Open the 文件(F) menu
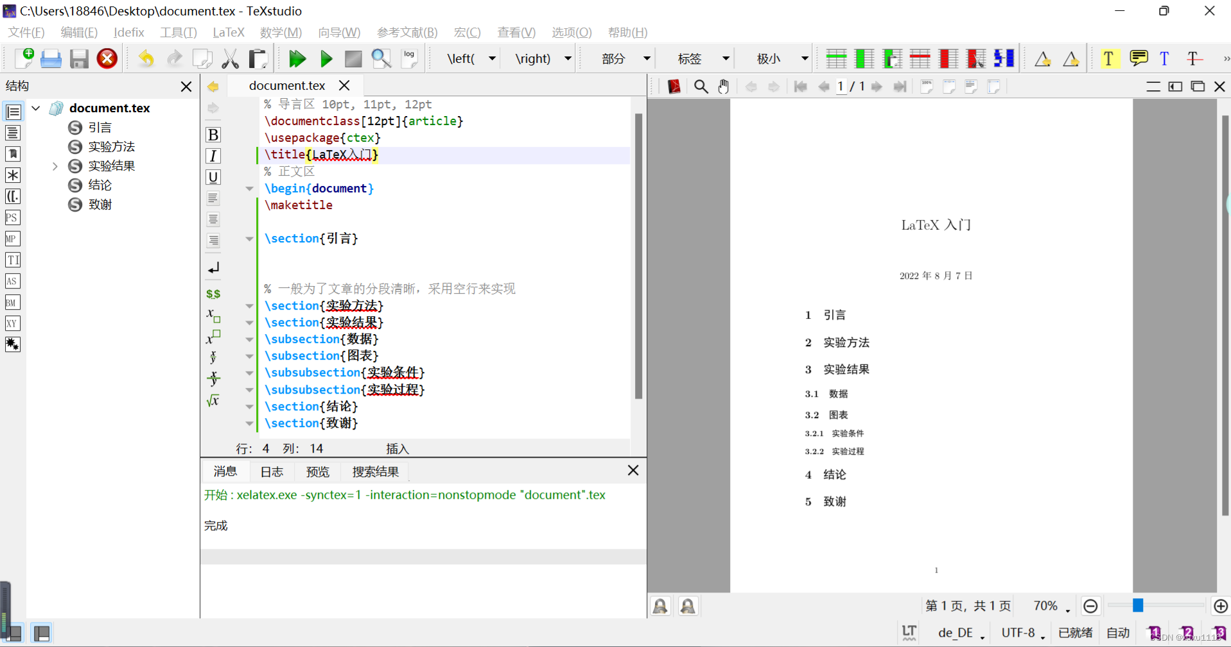1231x647 pixels. [x=26, y=32]
